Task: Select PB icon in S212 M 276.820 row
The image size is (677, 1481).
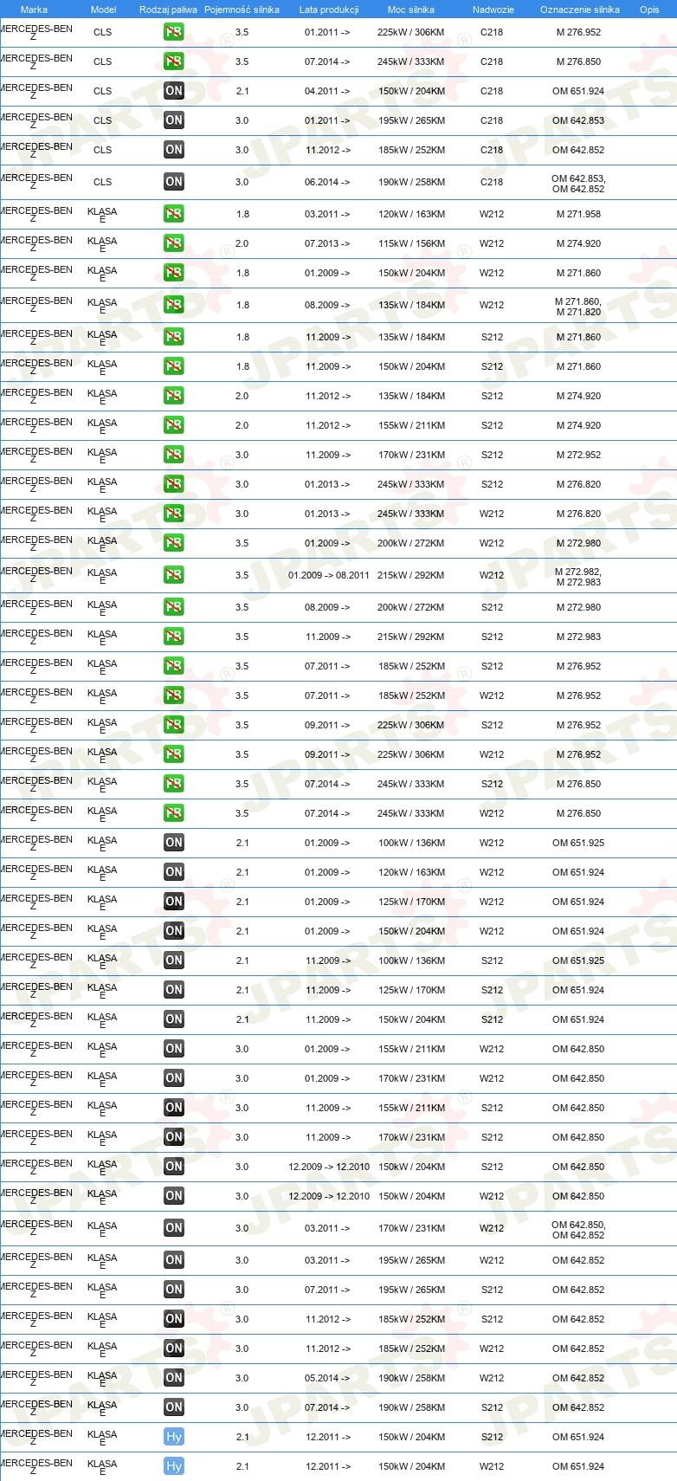Action: point(174,484)
